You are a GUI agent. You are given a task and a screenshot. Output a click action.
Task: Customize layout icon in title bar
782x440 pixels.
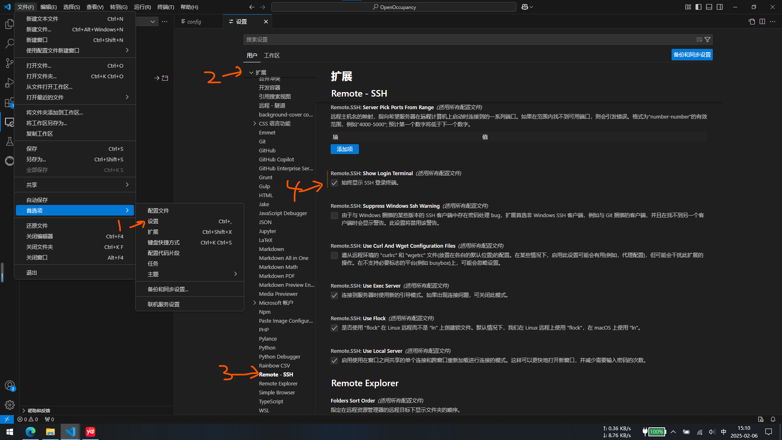[688, 7]
